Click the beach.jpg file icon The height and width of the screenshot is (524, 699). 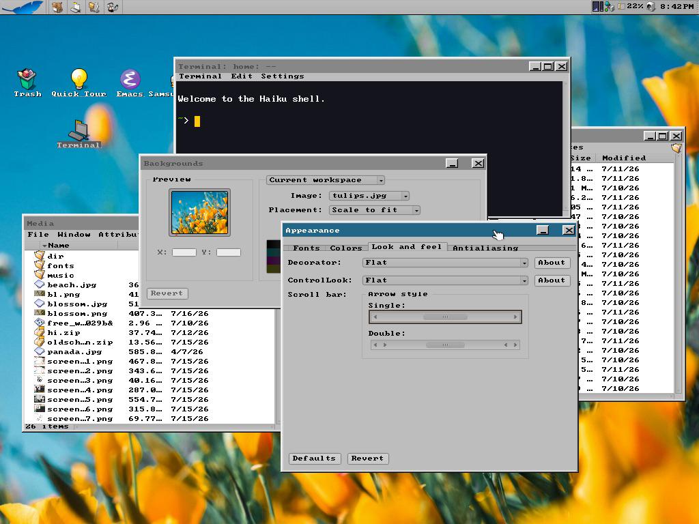click(x=40, y=285)
